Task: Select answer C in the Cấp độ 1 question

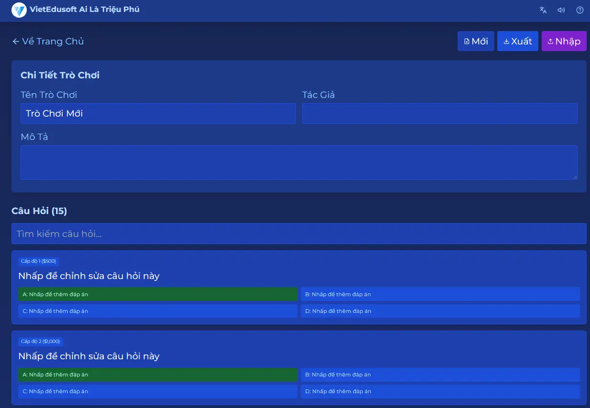Action: pyautogui.click(x=158, y=311)
